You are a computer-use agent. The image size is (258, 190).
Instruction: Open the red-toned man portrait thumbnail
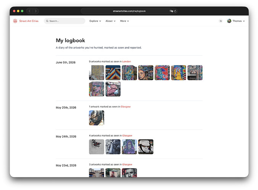point(129,173)
